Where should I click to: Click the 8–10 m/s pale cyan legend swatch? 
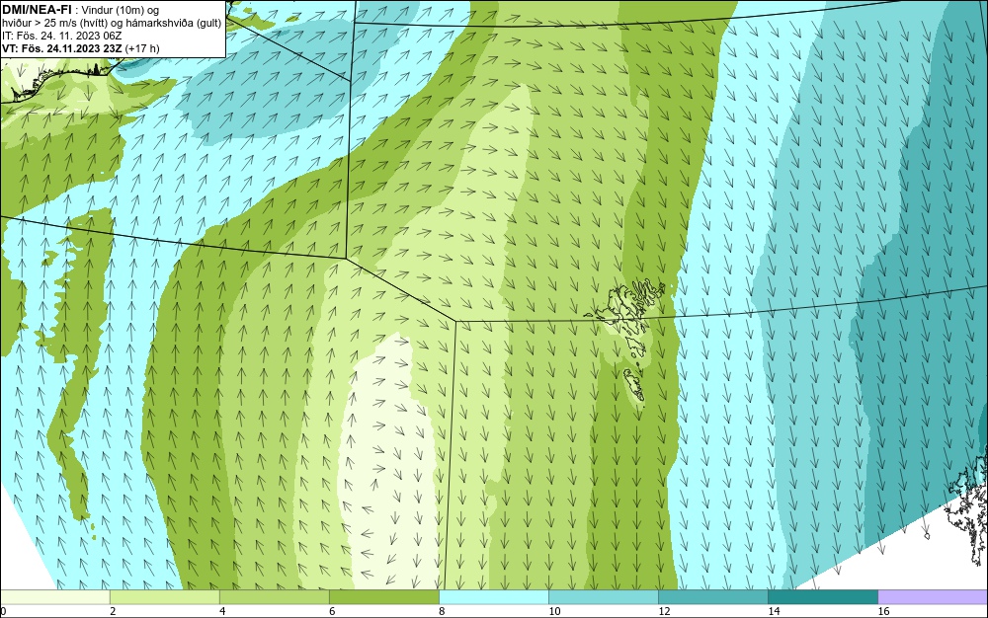pos(493,596)
